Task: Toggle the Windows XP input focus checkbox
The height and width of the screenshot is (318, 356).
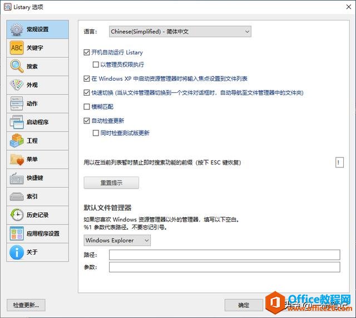Action: tap(87, 79)
